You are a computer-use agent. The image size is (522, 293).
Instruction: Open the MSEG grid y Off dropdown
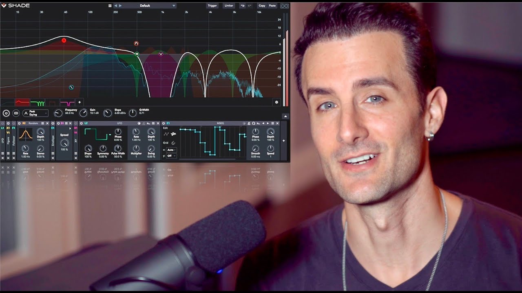pyautogui.click(x=171, y=155)
